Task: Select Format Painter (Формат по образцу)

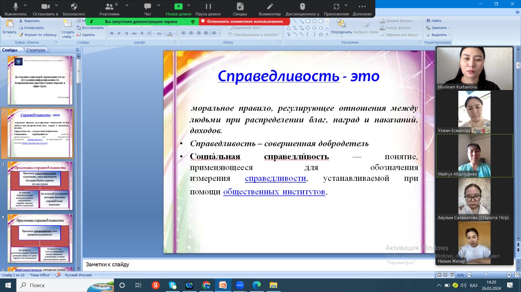Action: point(38,35)
